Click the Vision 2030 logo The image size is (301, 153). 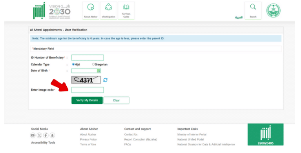pyautogui.click(x=60, y=11)
